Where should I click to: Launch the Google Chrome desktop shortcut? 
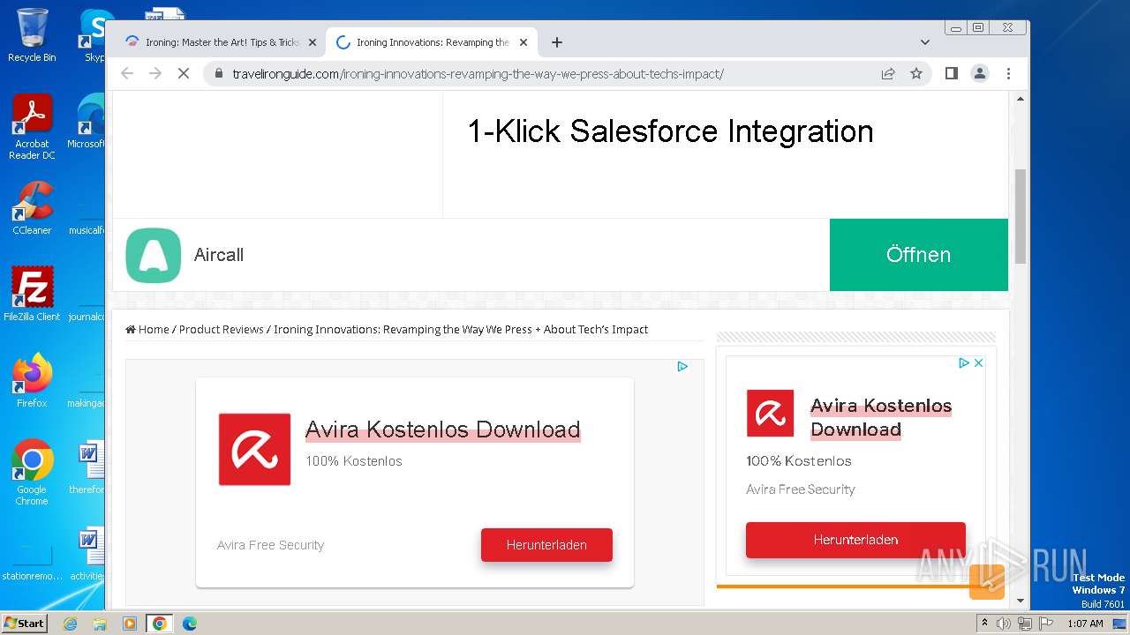[32, 473]
